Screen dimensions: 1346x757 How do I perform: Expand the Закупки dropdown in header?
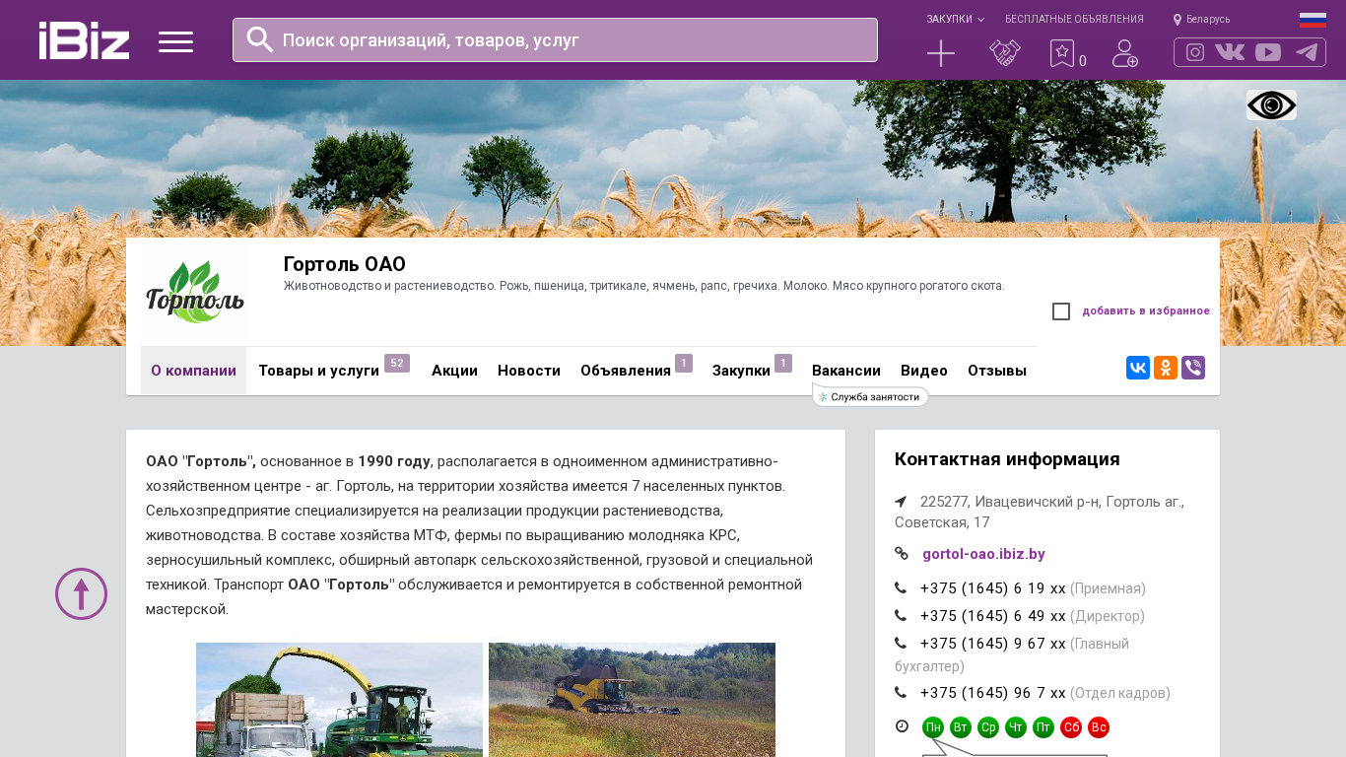955,20
